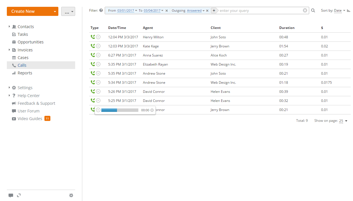Open the Create New dropdown arrow
Image resolution: width=353 pixels, height=201 pixels.
click(55, 11)
